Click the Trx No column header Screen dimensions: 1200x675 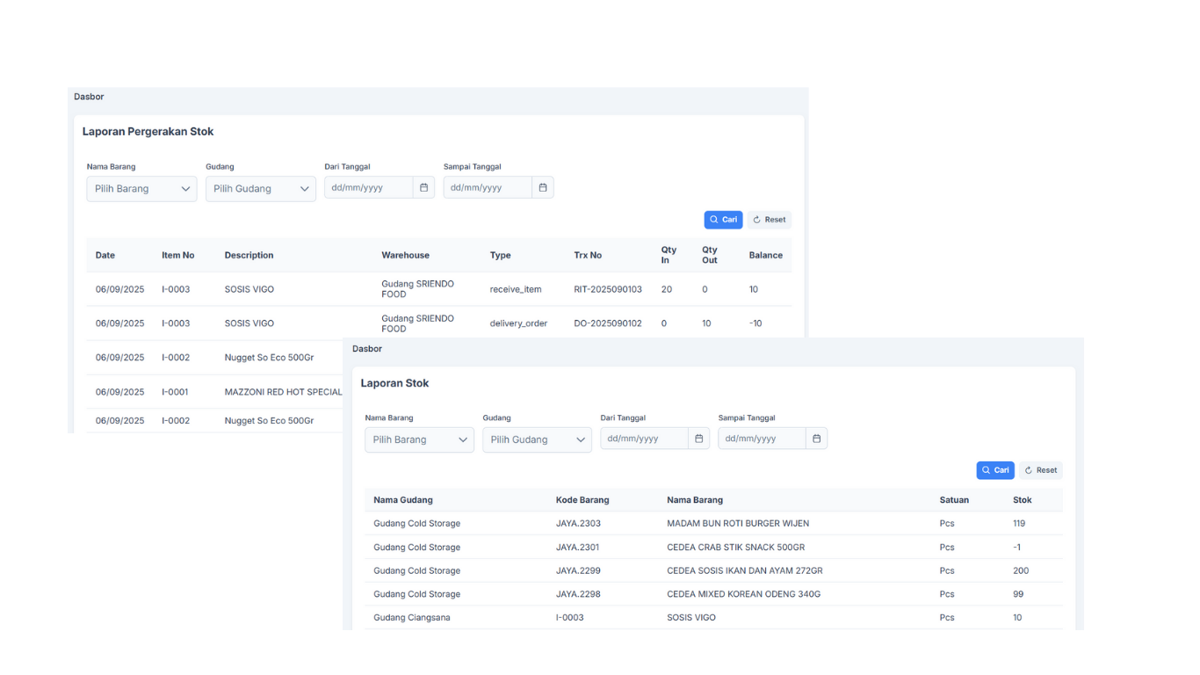point(588,255)
